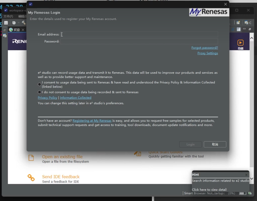Open the 文件(F) menu in e2 studio
Image resolution: width=257 pixels, height=201 pixels.
[x=8, y=16]
